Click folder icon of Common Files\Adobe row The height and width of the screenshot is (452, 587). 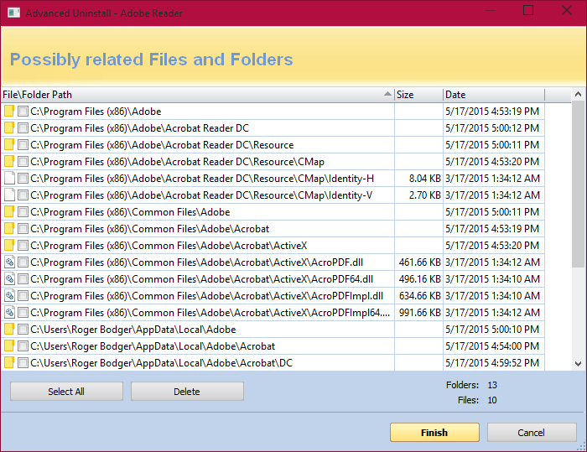9,212
